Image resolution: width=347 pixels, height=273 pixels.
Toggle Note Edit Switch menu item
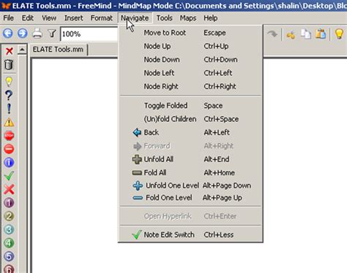190,235
